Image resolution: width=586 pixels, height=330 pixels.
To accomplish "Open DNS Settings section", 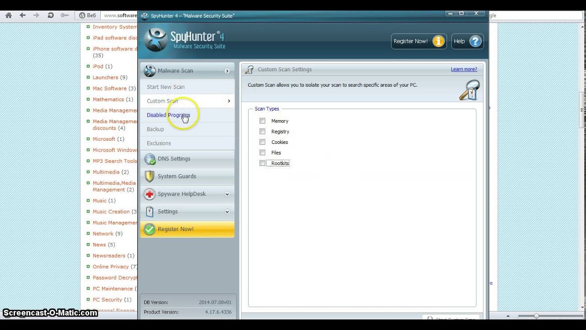I will click(187, 159).
